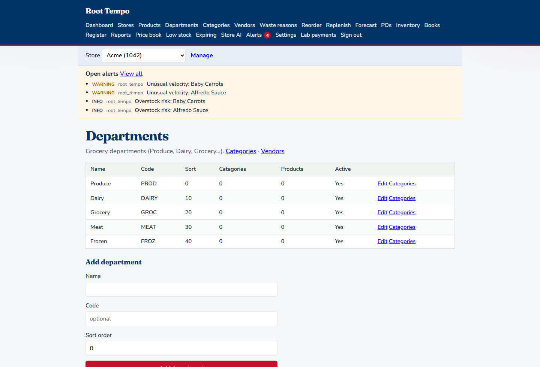Open Books in the navigation
Image resolution: width=540 pixels, height=367 pixels.
pos(432,25)
